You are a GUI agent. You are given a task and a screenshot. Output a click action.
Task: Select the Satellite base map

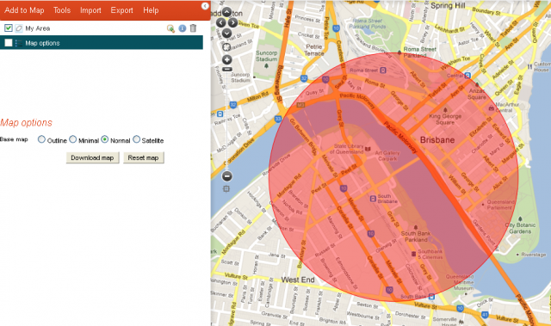pos(136,139)
